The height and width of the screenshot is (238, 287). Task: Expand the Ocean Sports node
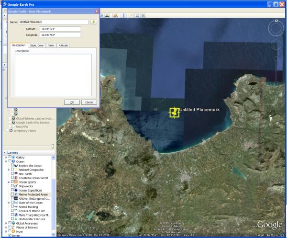pos(9,182)
